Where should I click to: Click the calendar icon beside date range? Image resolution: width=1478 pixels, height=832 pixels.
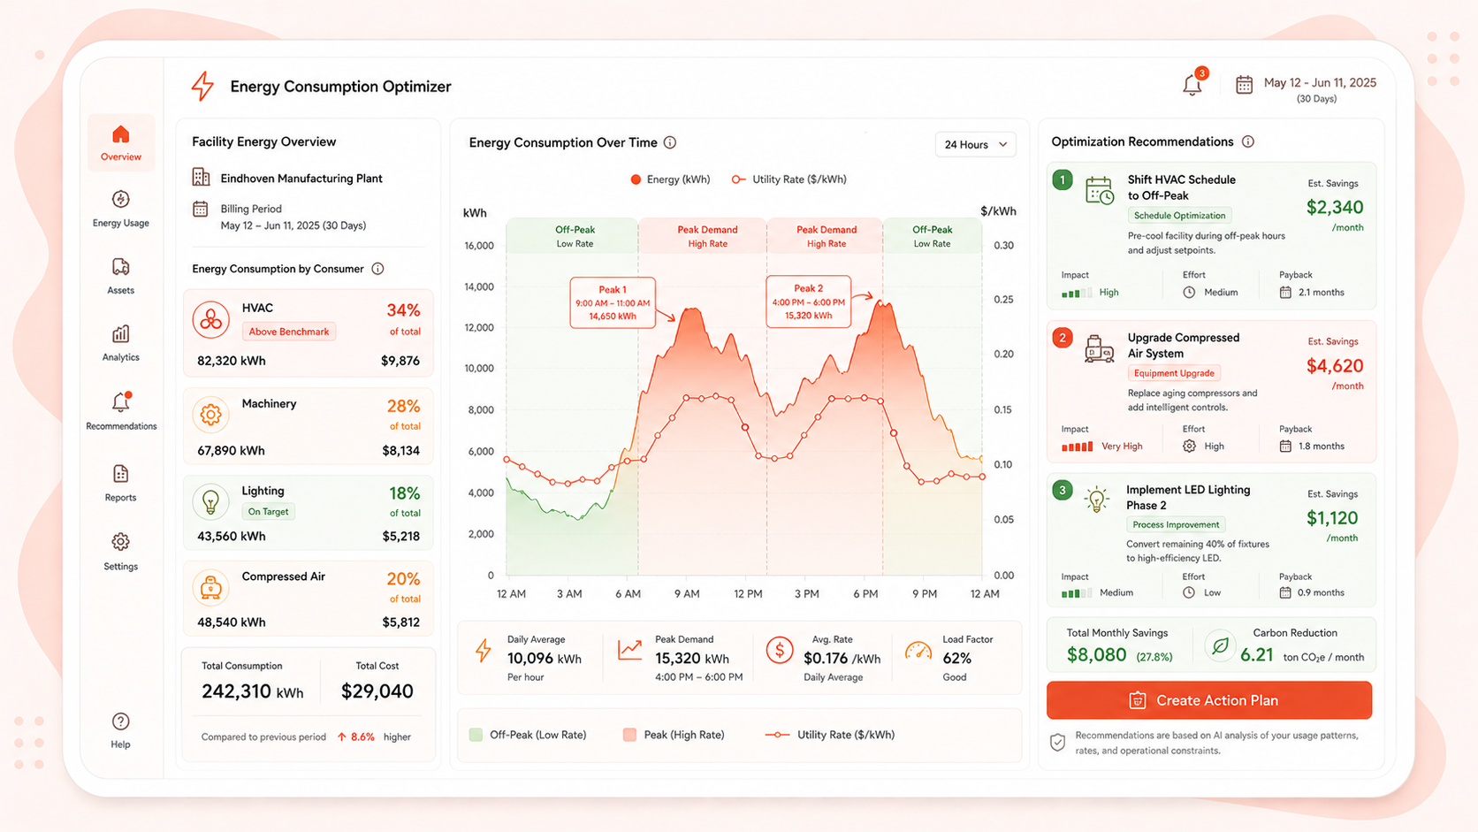coord(1244,85)
